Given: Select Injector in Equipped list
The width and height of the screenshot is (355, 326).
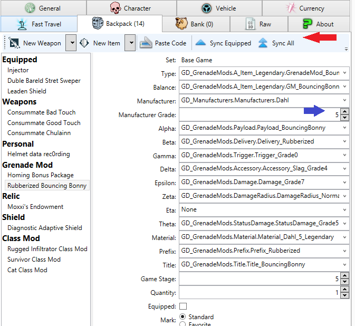Looking at the screenshot, I should pos(18,70).
